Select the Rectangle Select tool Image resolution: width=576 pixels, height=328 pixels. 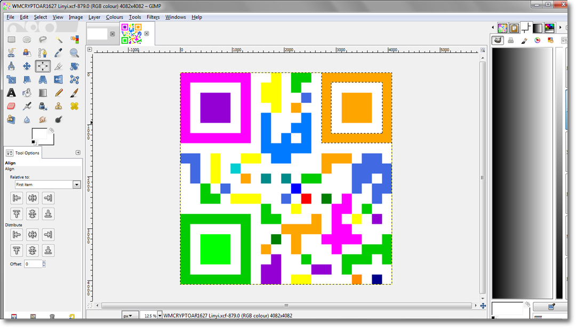pos(11,39)
